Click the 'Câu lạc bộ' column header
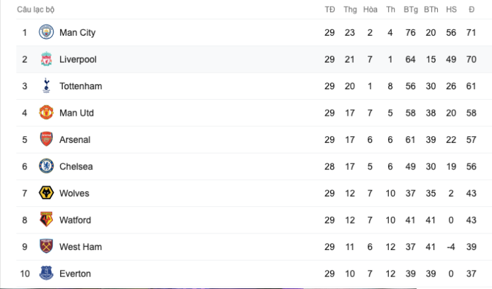Image resolution: width=492 pixels, height=289 pixels. click(x=36, y=10)
